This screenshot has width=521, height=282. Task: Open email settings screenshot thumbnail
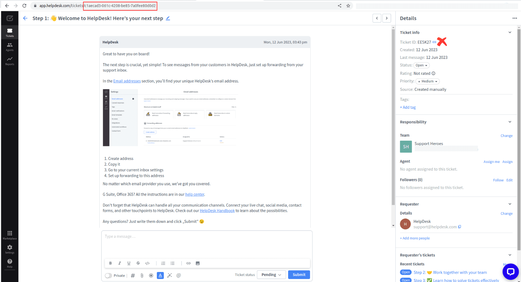pos(170,117)
